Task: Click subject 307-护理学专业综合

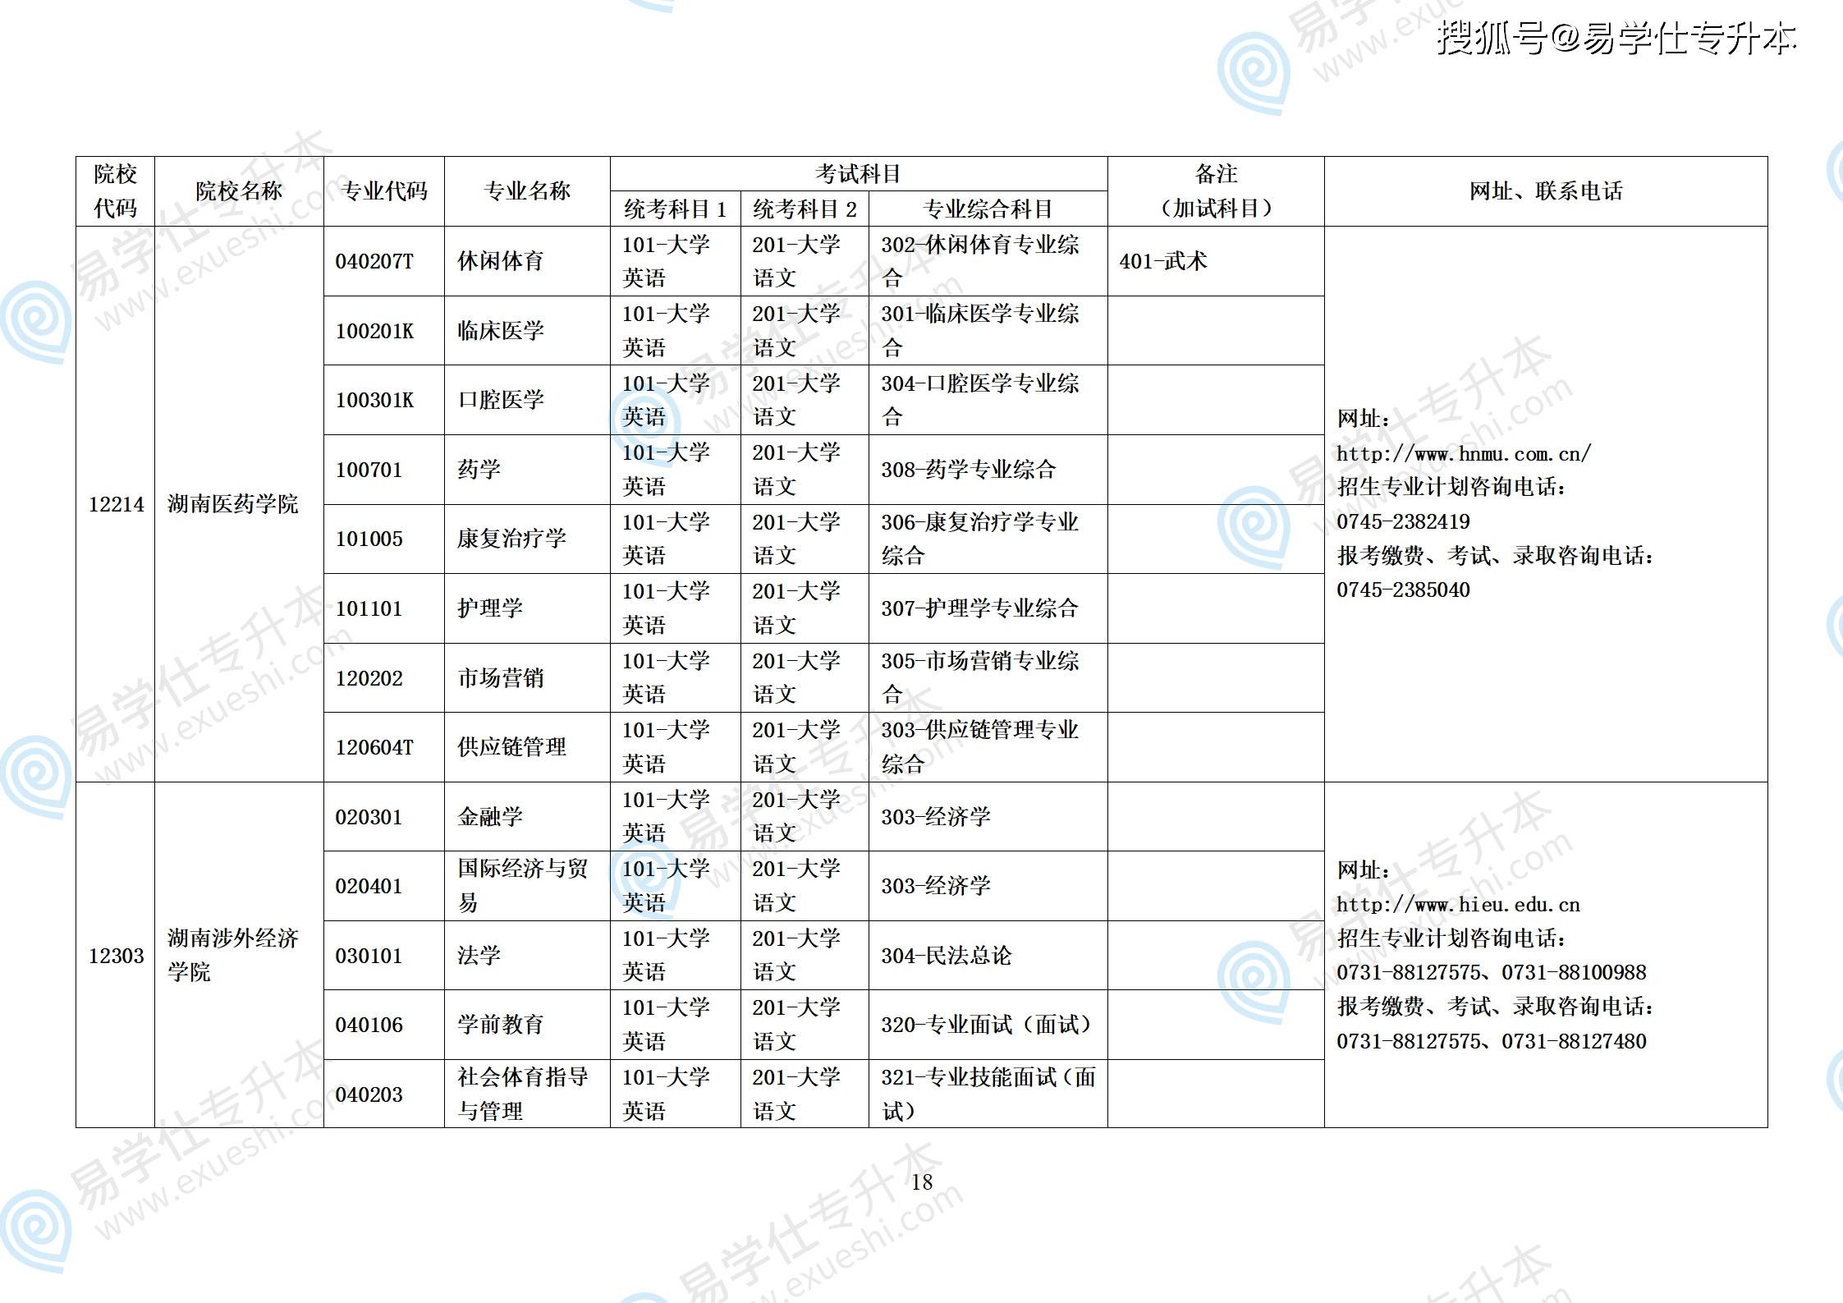Action: click(979, 608)
